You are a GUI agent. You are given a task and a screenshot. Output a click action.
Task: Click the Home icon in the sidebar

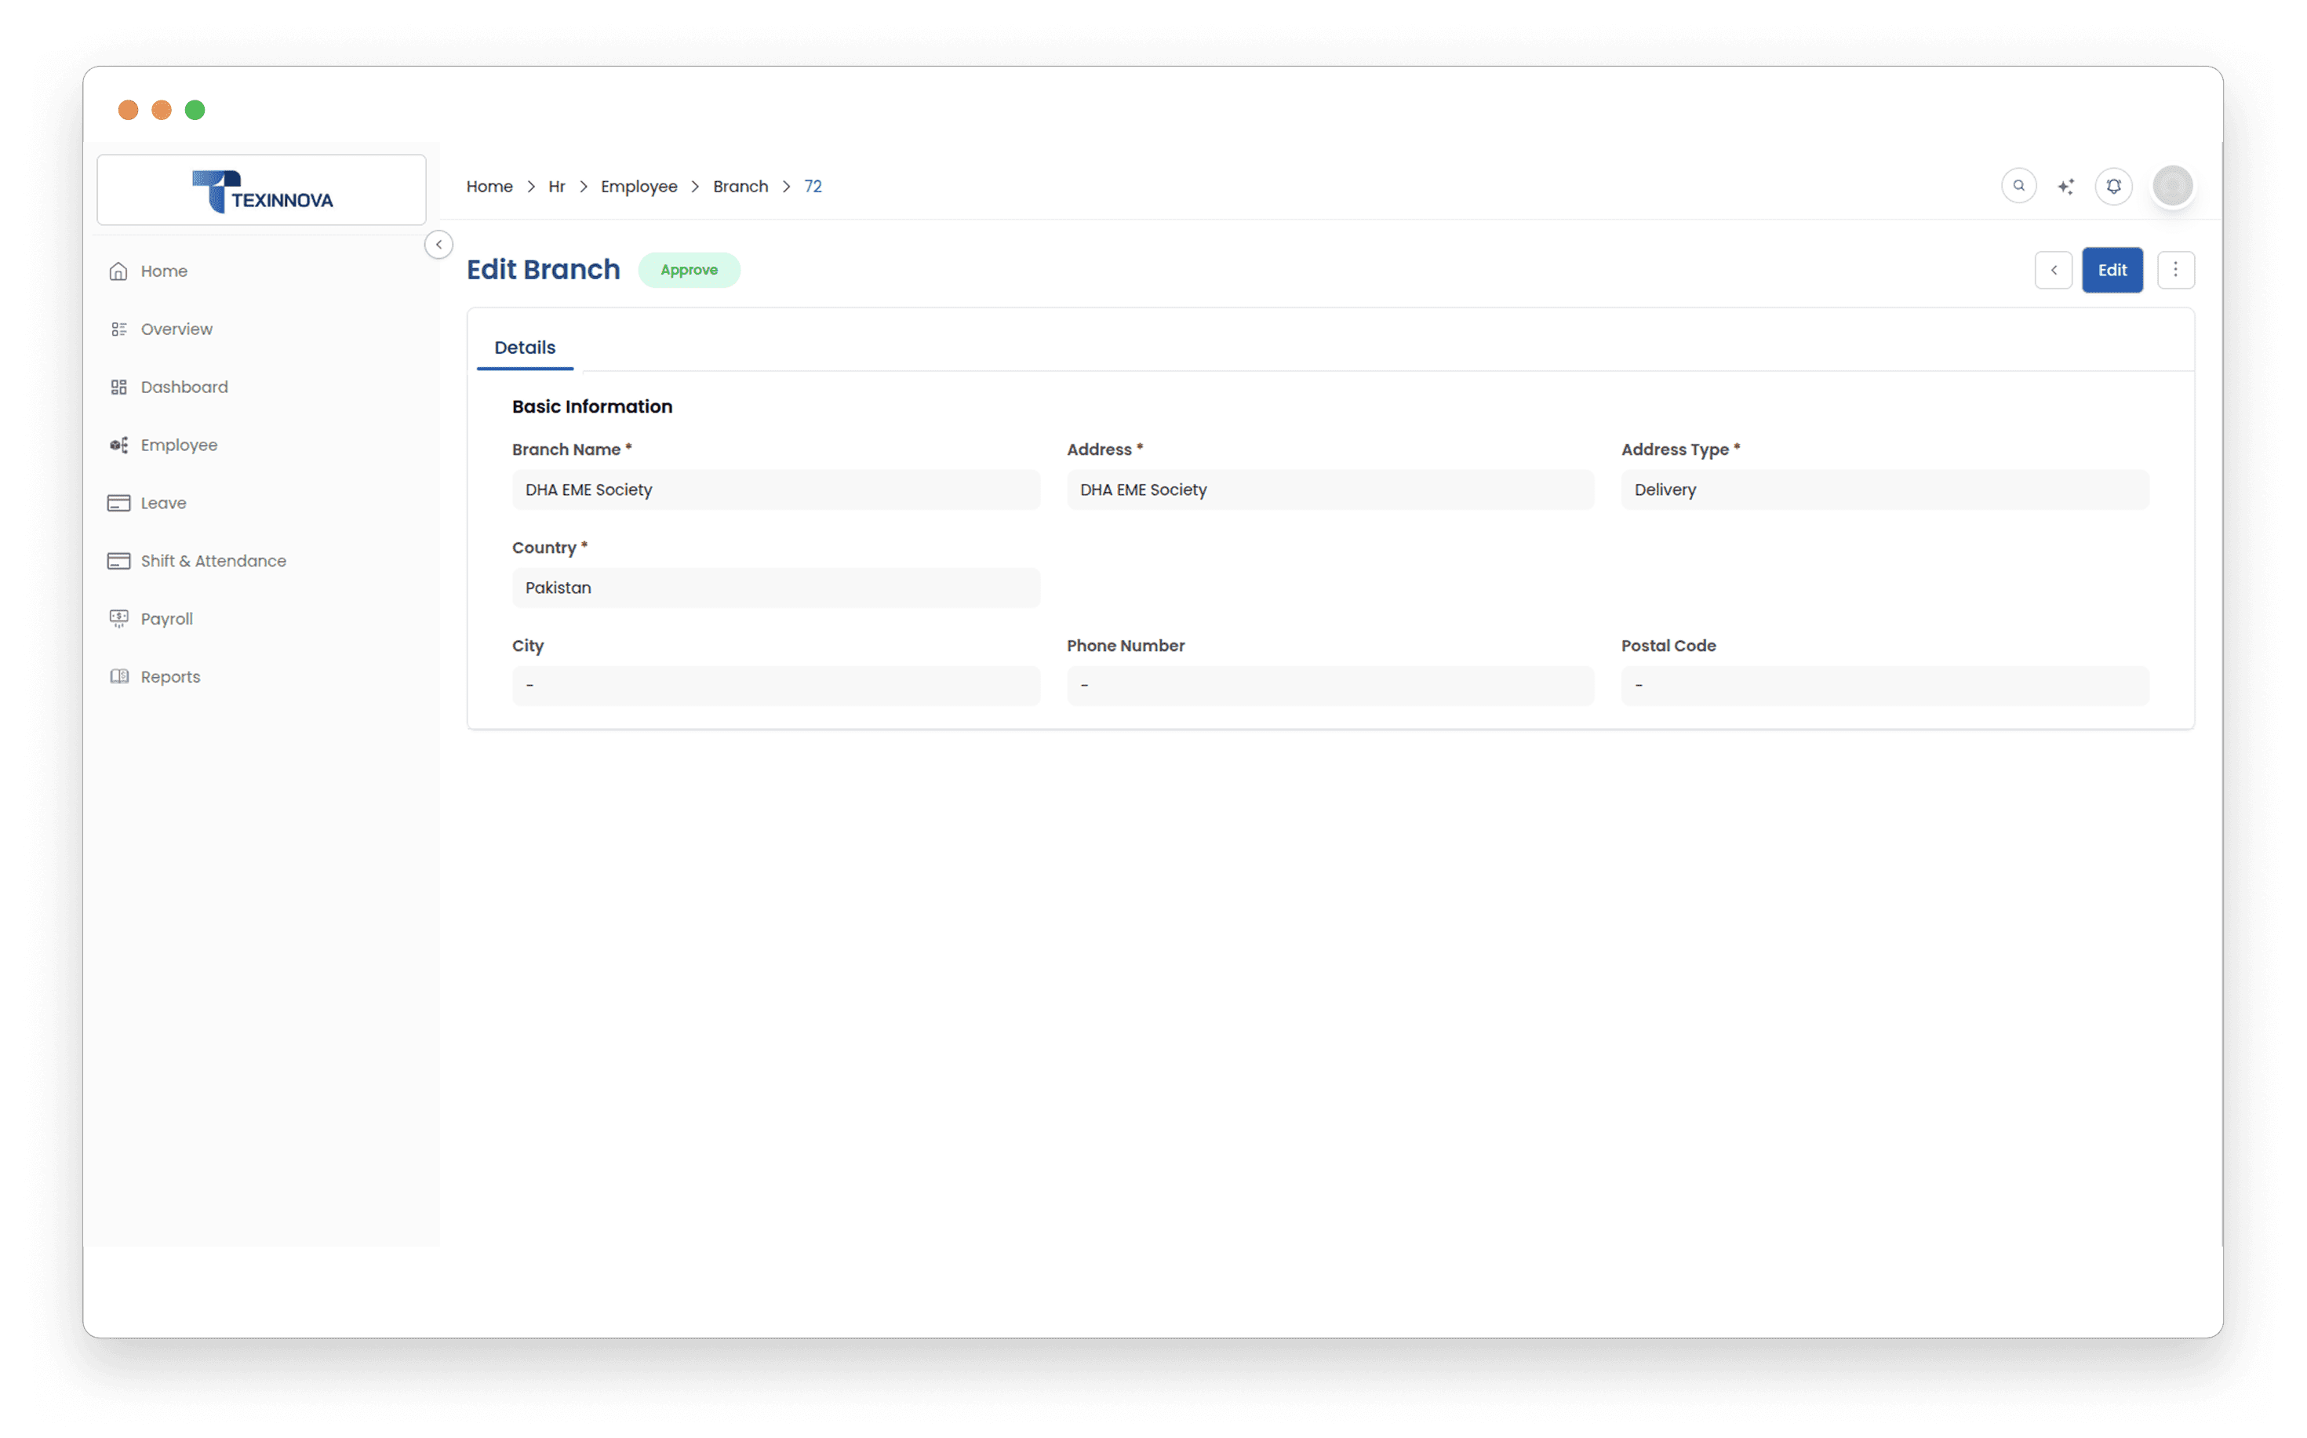point(119,271)
